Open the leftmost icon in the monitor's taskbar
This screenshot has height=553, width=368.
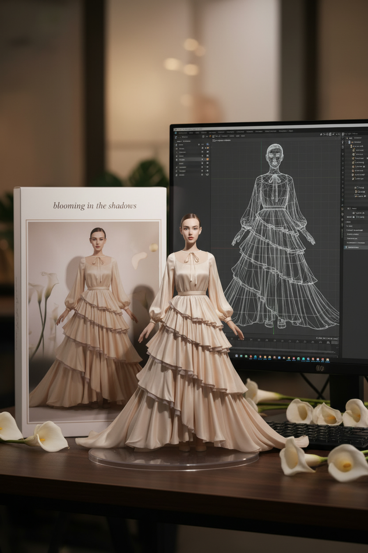237,356
